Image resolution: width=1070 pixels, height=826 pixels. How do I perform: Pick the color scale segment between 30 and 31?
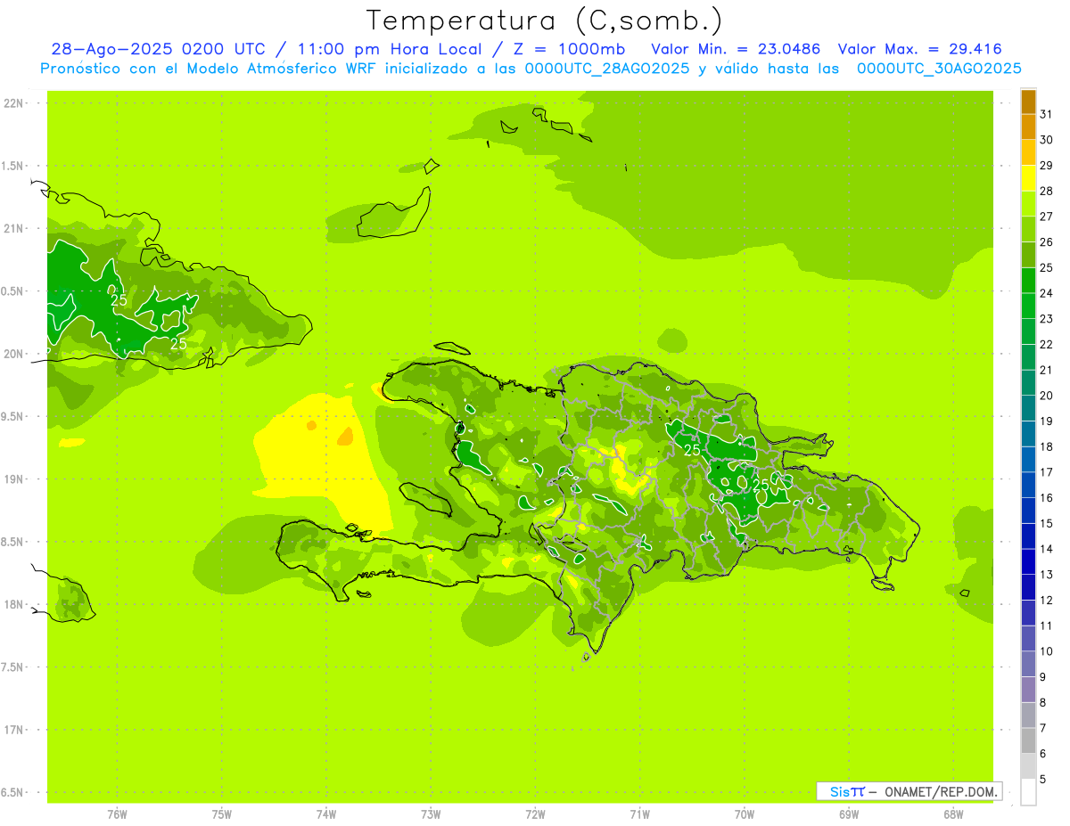pyautogui.click(x=1028, y=127)
